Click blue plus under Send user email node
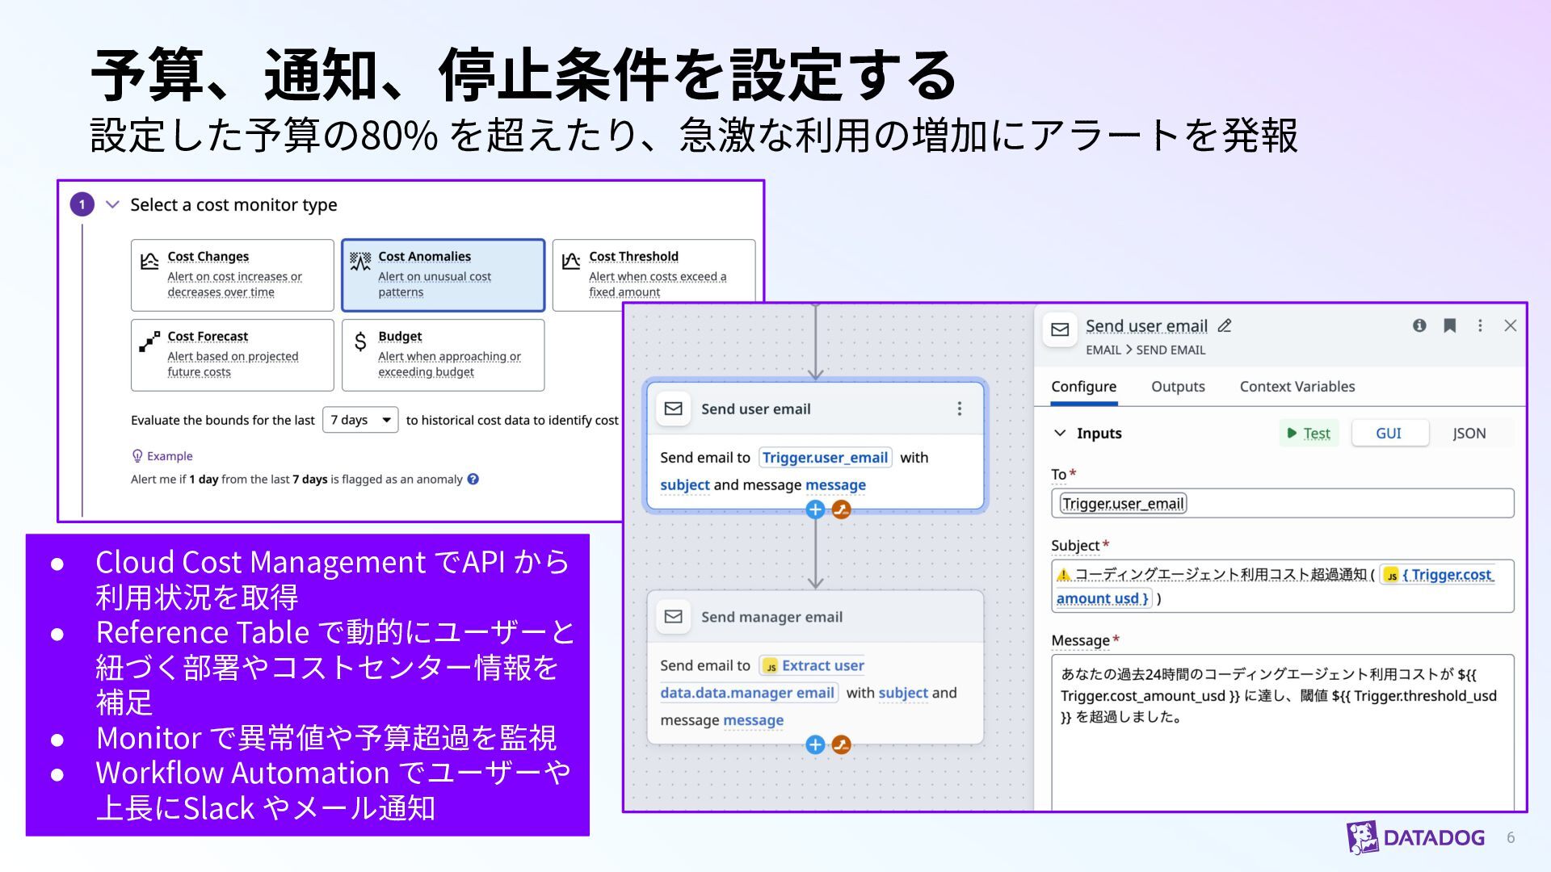Screen dimensions: 1551x872 coord(815,509)
